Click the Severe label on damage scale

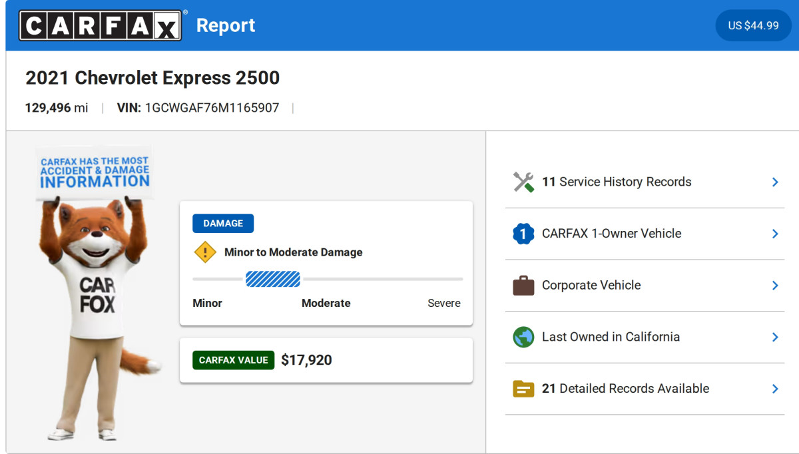coord(444,303)
